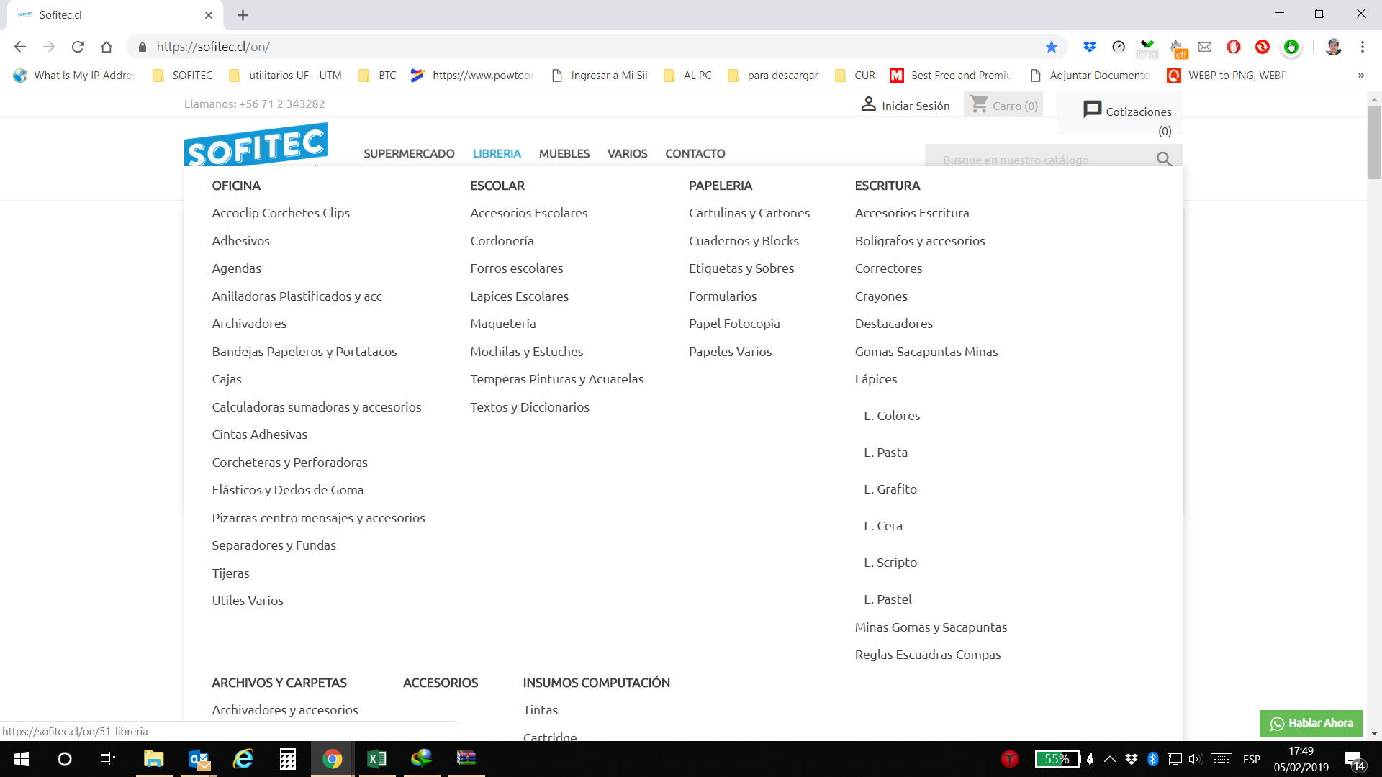Open the Destacadores link
Screen dimensions: 1382x777
pos(893,324)
